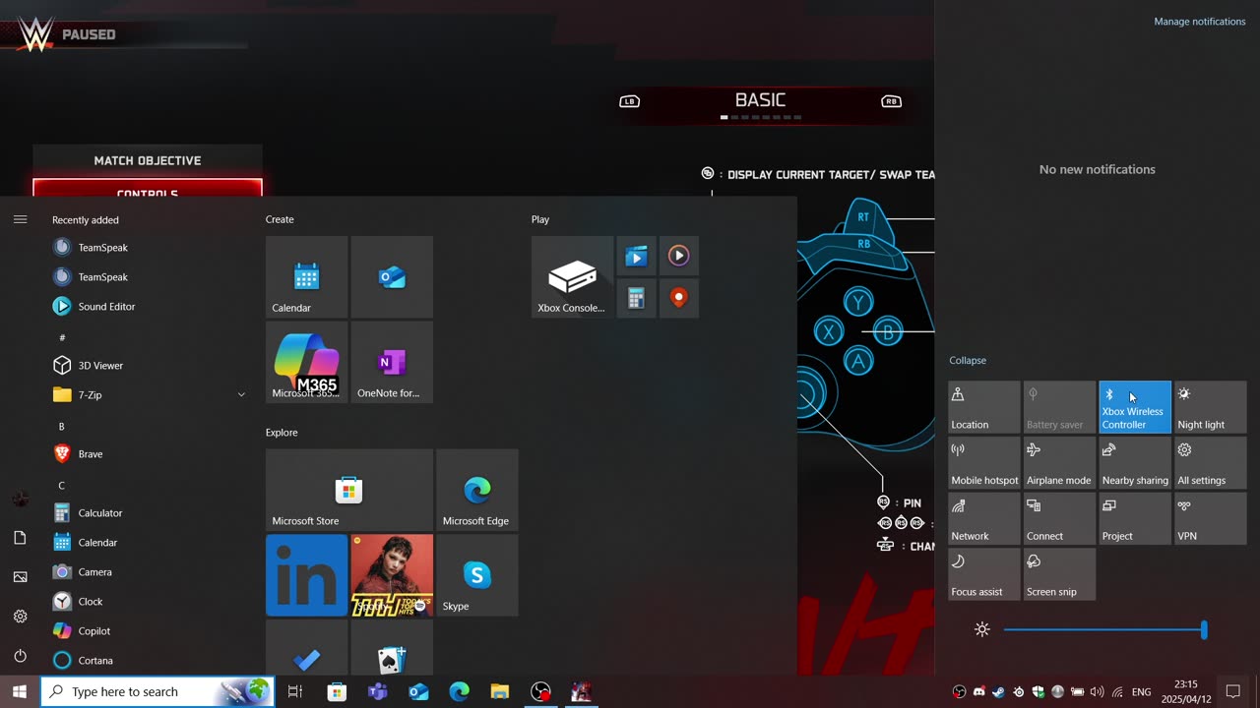Enable Mobile hotspot
The height and width of the screenshot is (708, 1260).
984,463
